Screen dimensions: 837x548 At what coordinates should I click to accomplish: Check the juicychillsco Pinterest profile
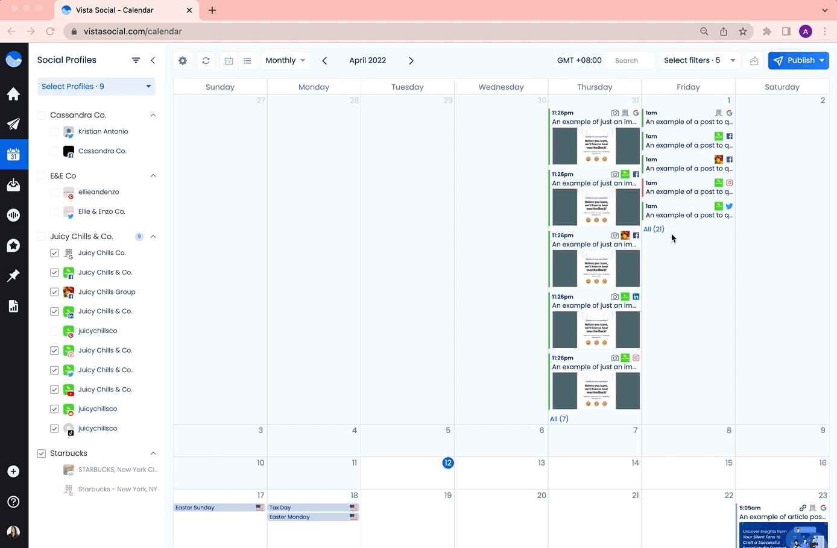[54, 331]
